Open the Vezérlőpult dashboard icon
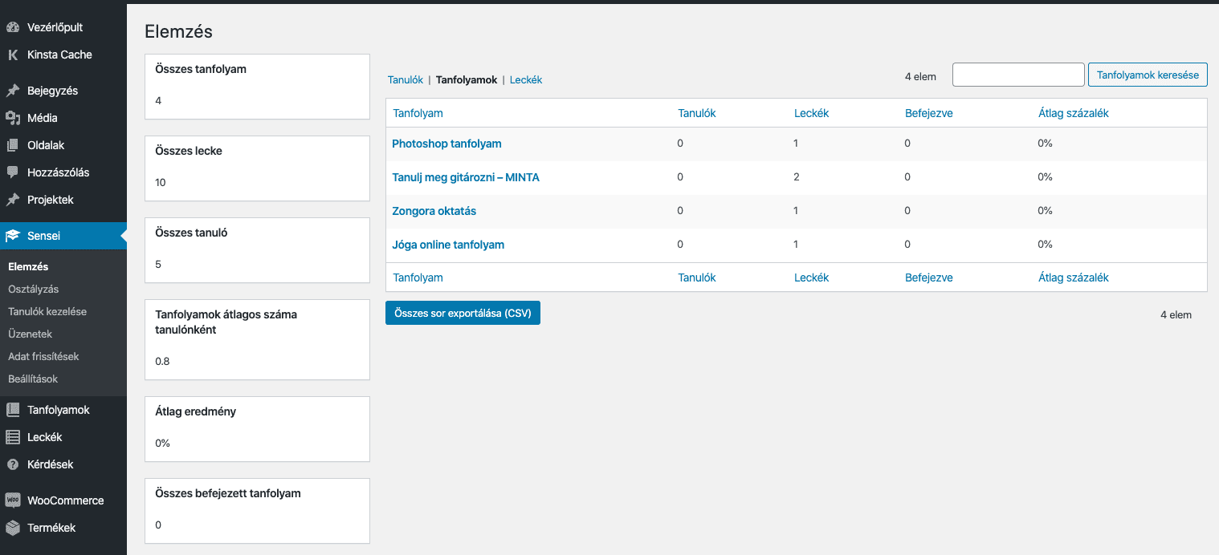Image resolution: width=1219 pixels, height=555 pixels. (13, 27)
